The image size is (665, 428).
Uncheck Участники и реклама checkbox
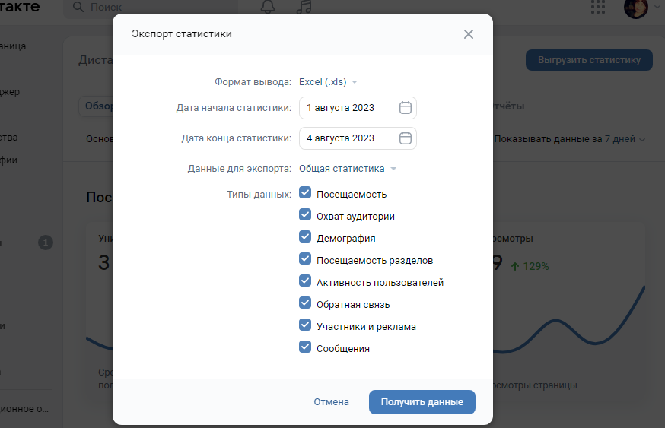[x=305, y=325]
